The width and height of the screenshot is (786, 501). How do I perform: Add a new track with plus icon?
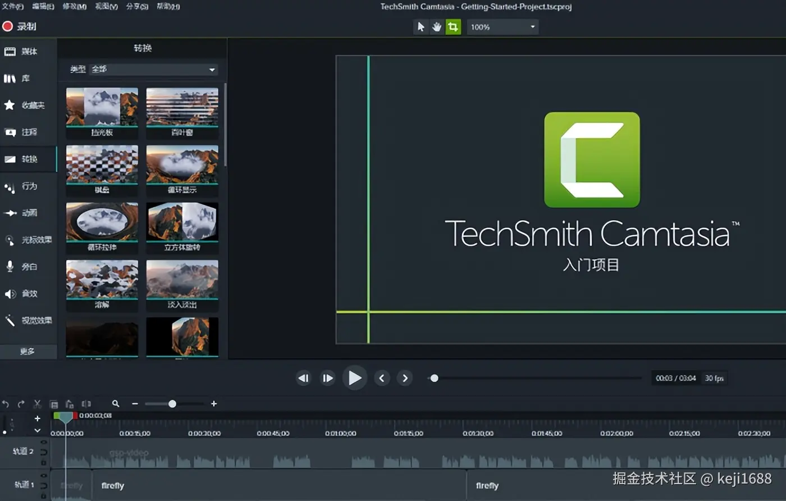click(37, 418)
